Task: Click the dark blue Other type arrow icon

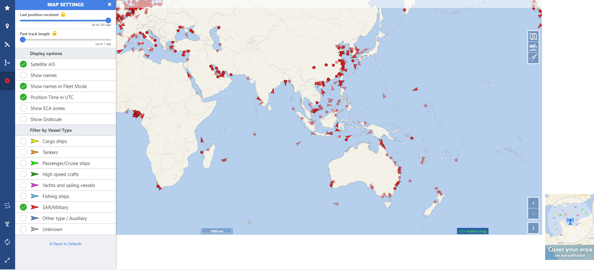Action: (x=35, y=218)
